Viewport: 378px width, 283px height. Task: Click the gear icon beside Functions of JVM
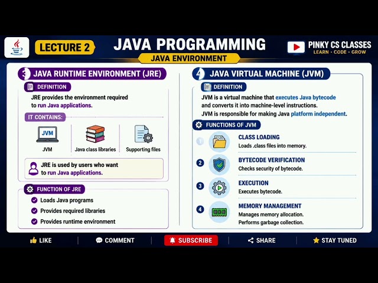click(x=198, y=125)
